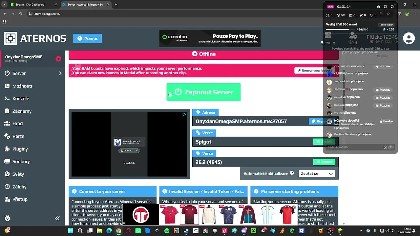The width and height of the screenshot is (420, 236).
Task: Open Zálohy in the sidebar
Action: pyautogui.click(x=19, y=187)
